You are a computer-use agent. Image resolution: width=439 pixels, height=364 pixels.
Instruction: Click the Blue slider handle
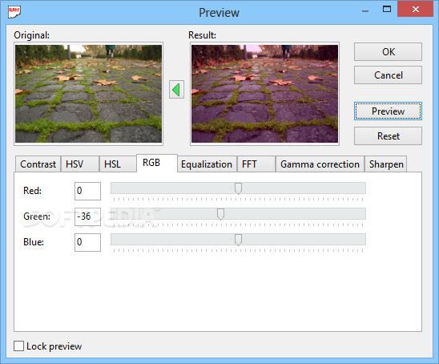coord(238,240)
